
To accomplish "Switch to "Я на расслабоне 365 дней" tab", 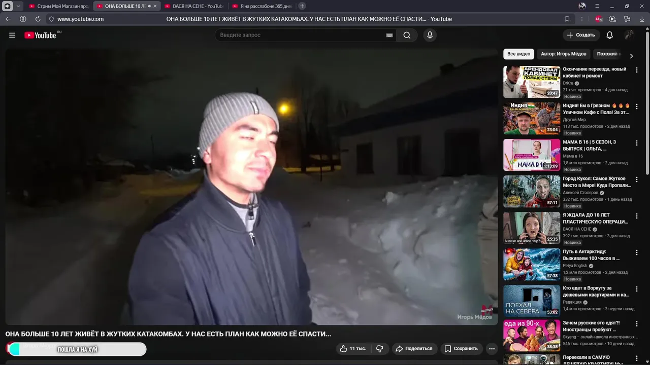I will tap(262, 6).
